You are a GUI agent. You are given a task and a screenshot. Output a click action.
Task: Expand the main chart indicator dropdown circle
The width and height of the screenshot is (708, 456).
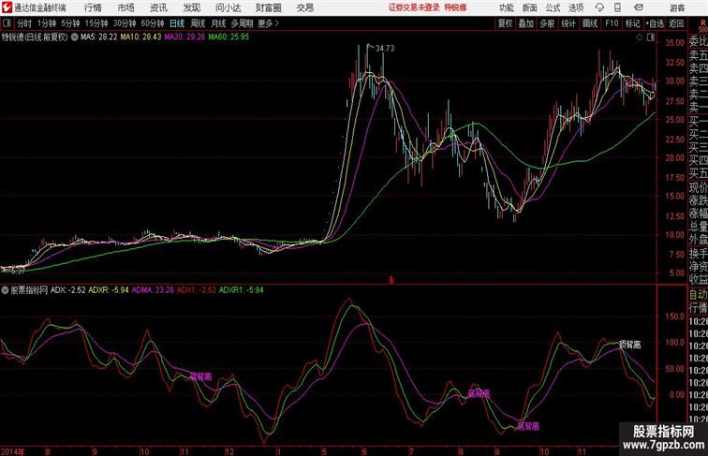tap(75, 37)
